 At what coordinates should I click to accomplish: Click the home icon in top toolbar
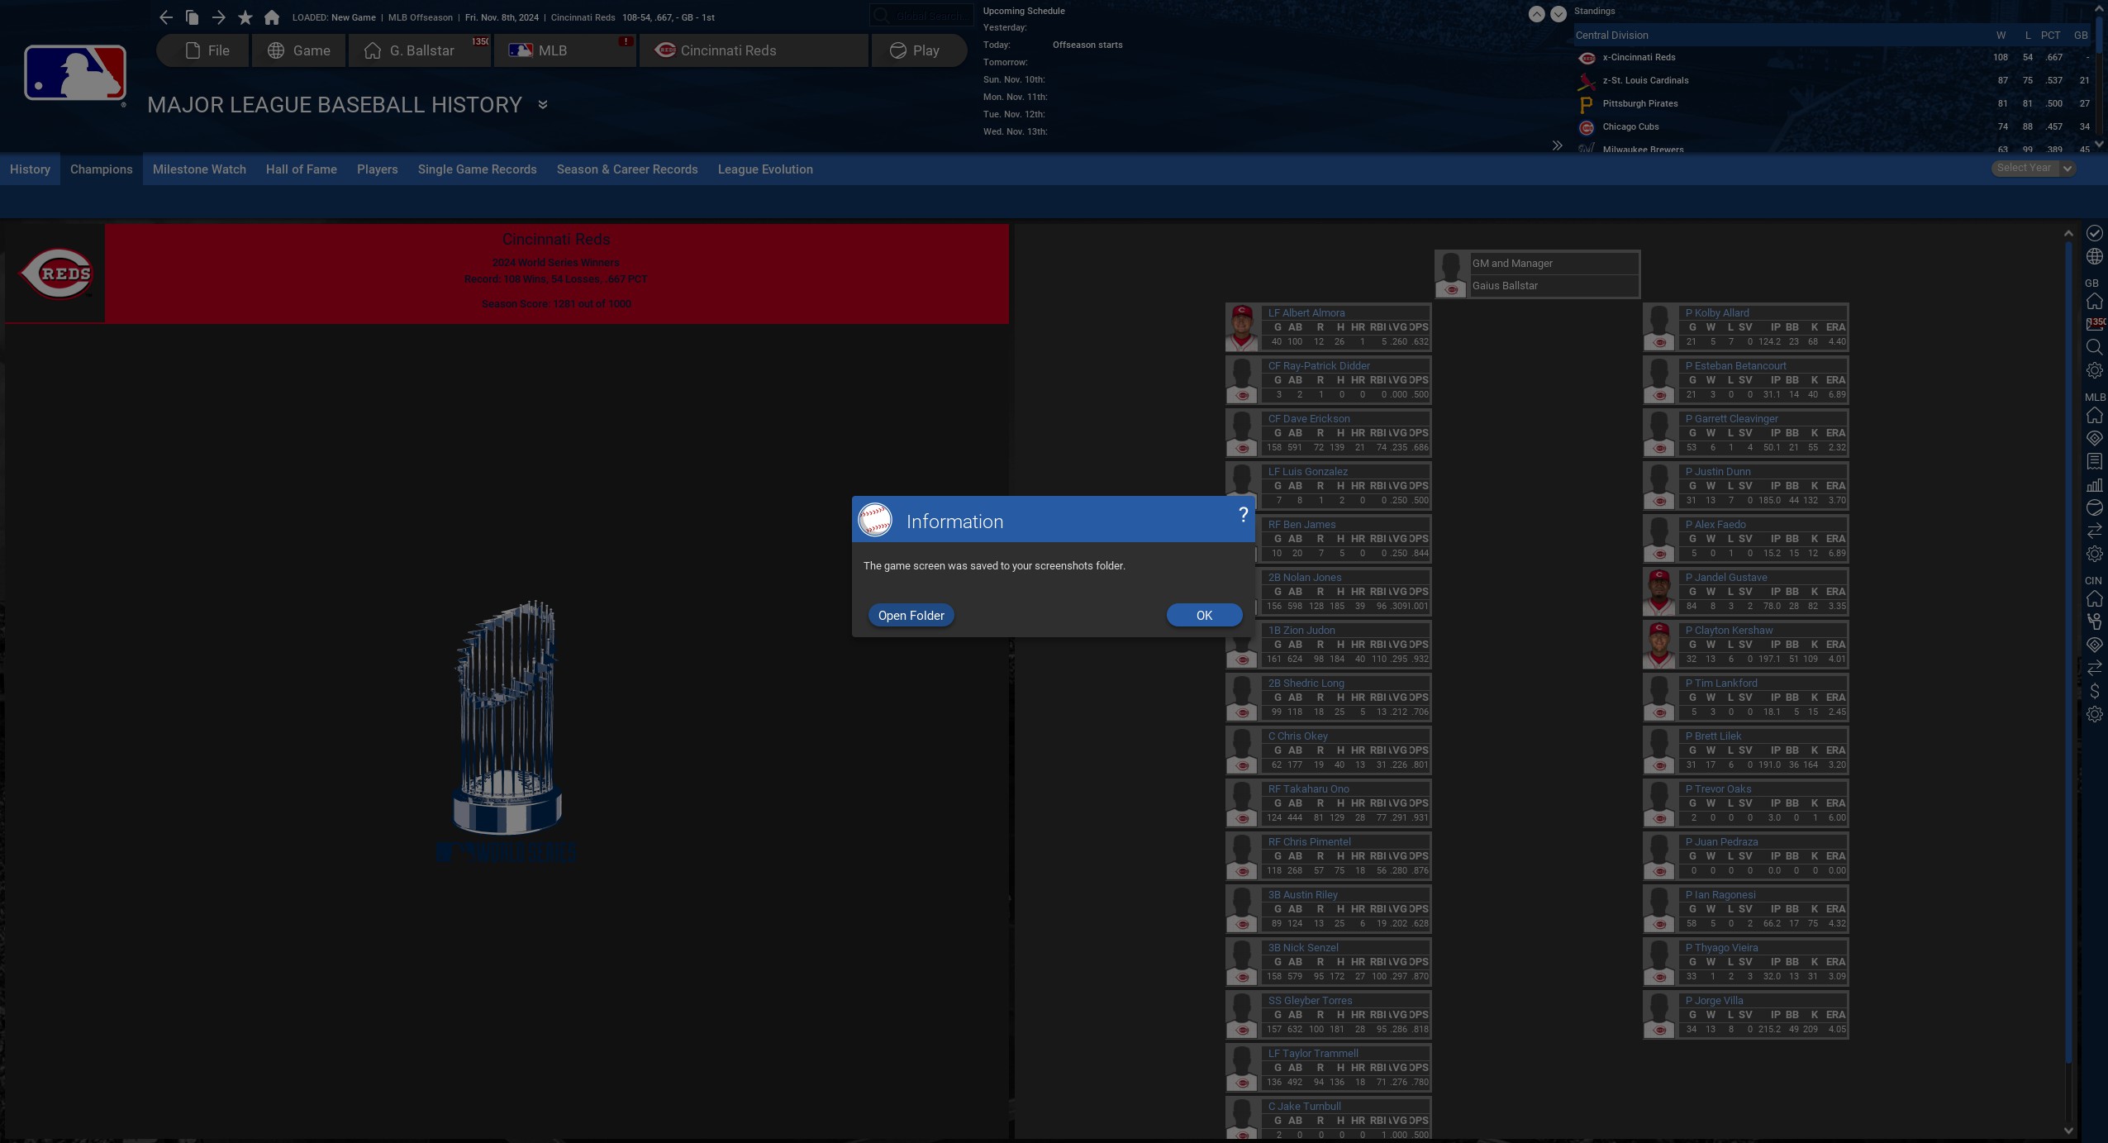[x=272, y=17]
